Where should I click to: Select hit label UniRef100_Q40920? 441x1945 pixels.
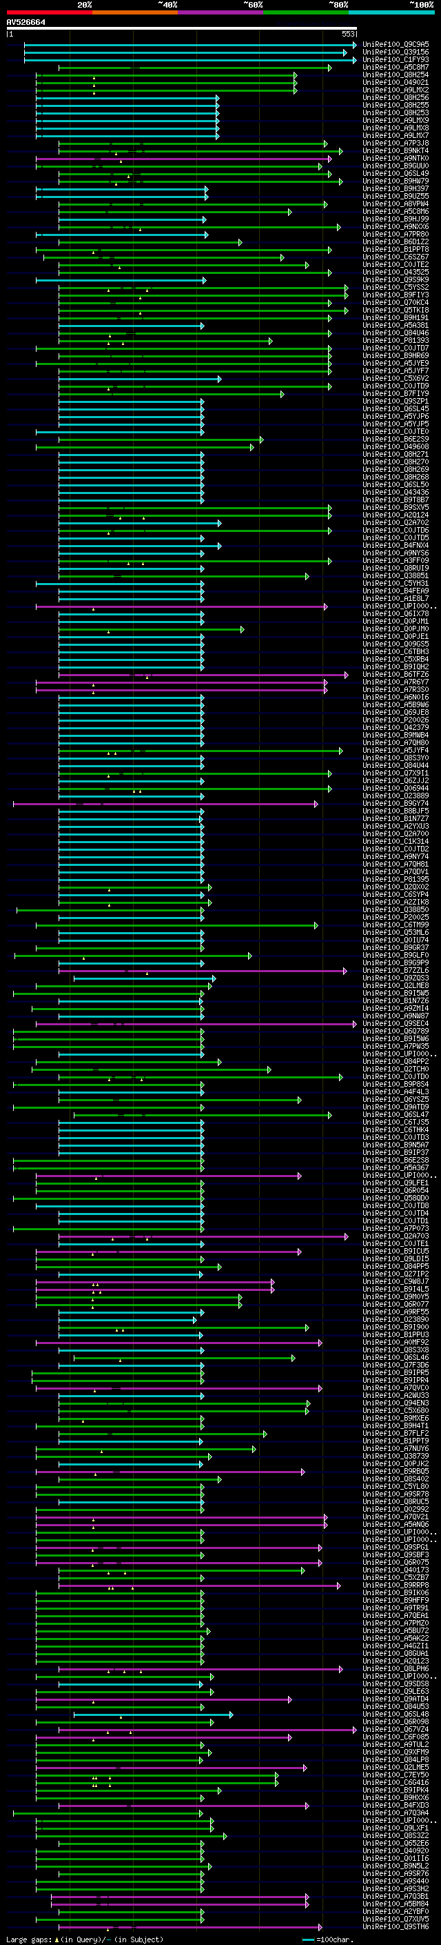click(396, 1851)
